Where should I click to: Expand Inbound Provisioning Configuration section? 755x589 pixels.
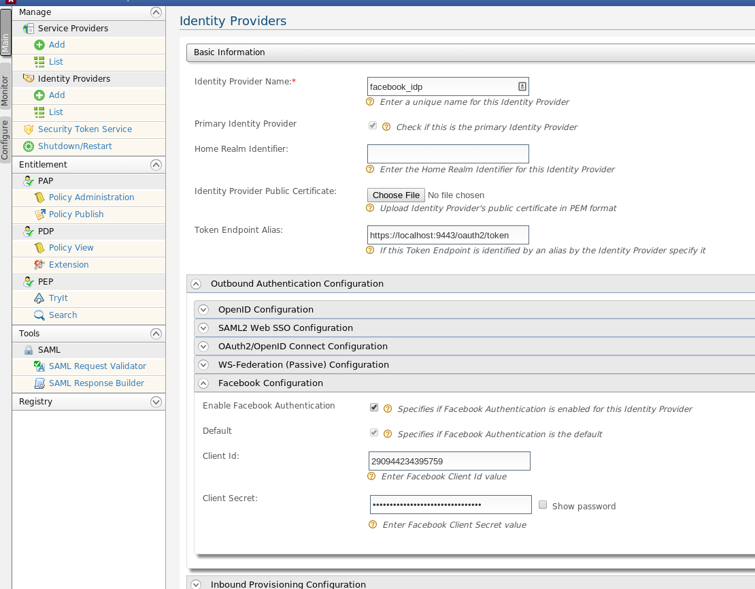coord(196,584)
